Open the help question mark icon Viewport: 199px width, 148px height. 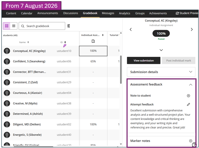194,144
